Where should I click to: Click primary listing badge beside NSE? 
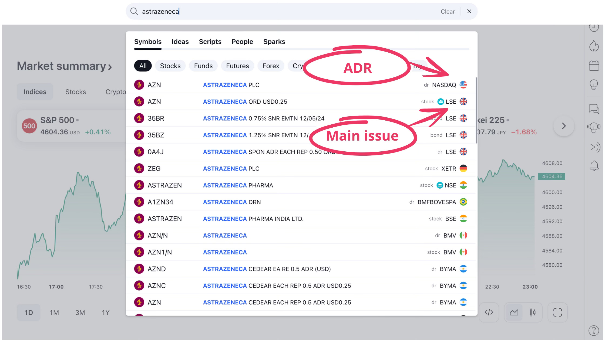pos(440,185)
